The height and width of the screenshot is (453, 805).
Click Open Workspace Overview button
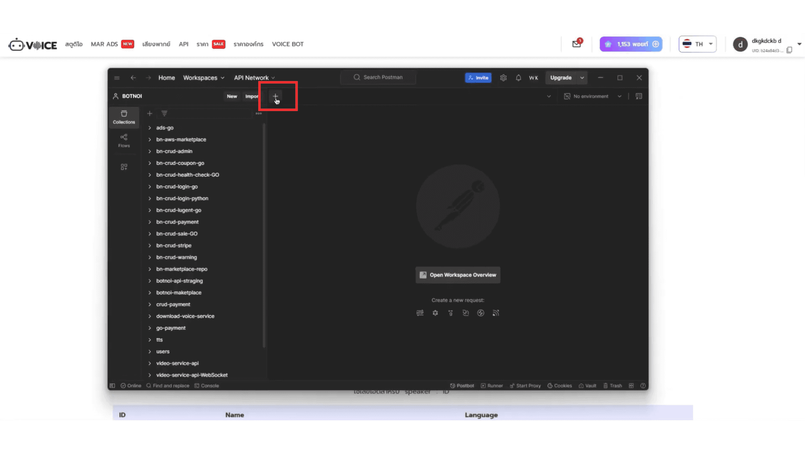457,275
